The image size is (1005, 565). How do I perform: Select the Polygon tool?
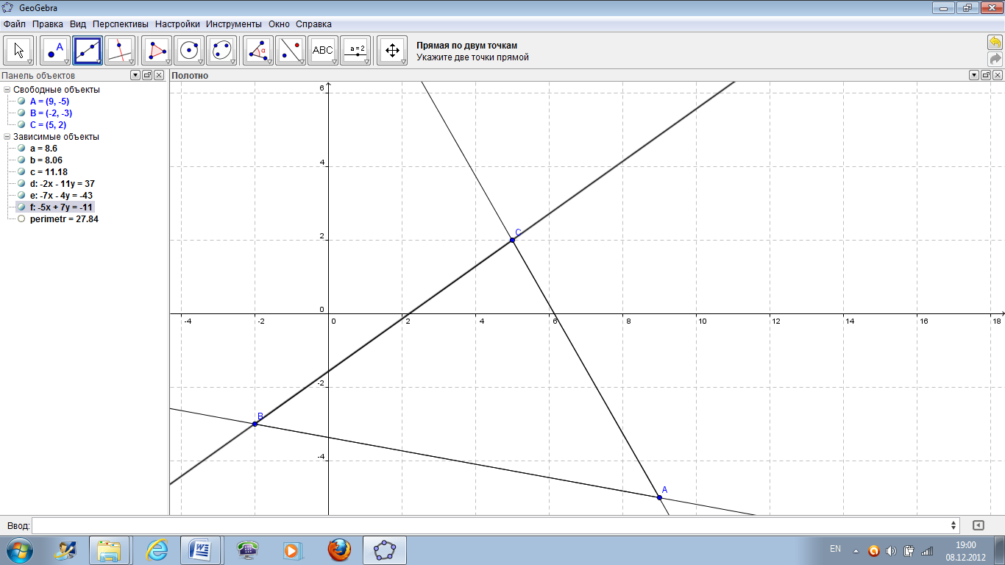pyautogui.click(x=157, y=50)
